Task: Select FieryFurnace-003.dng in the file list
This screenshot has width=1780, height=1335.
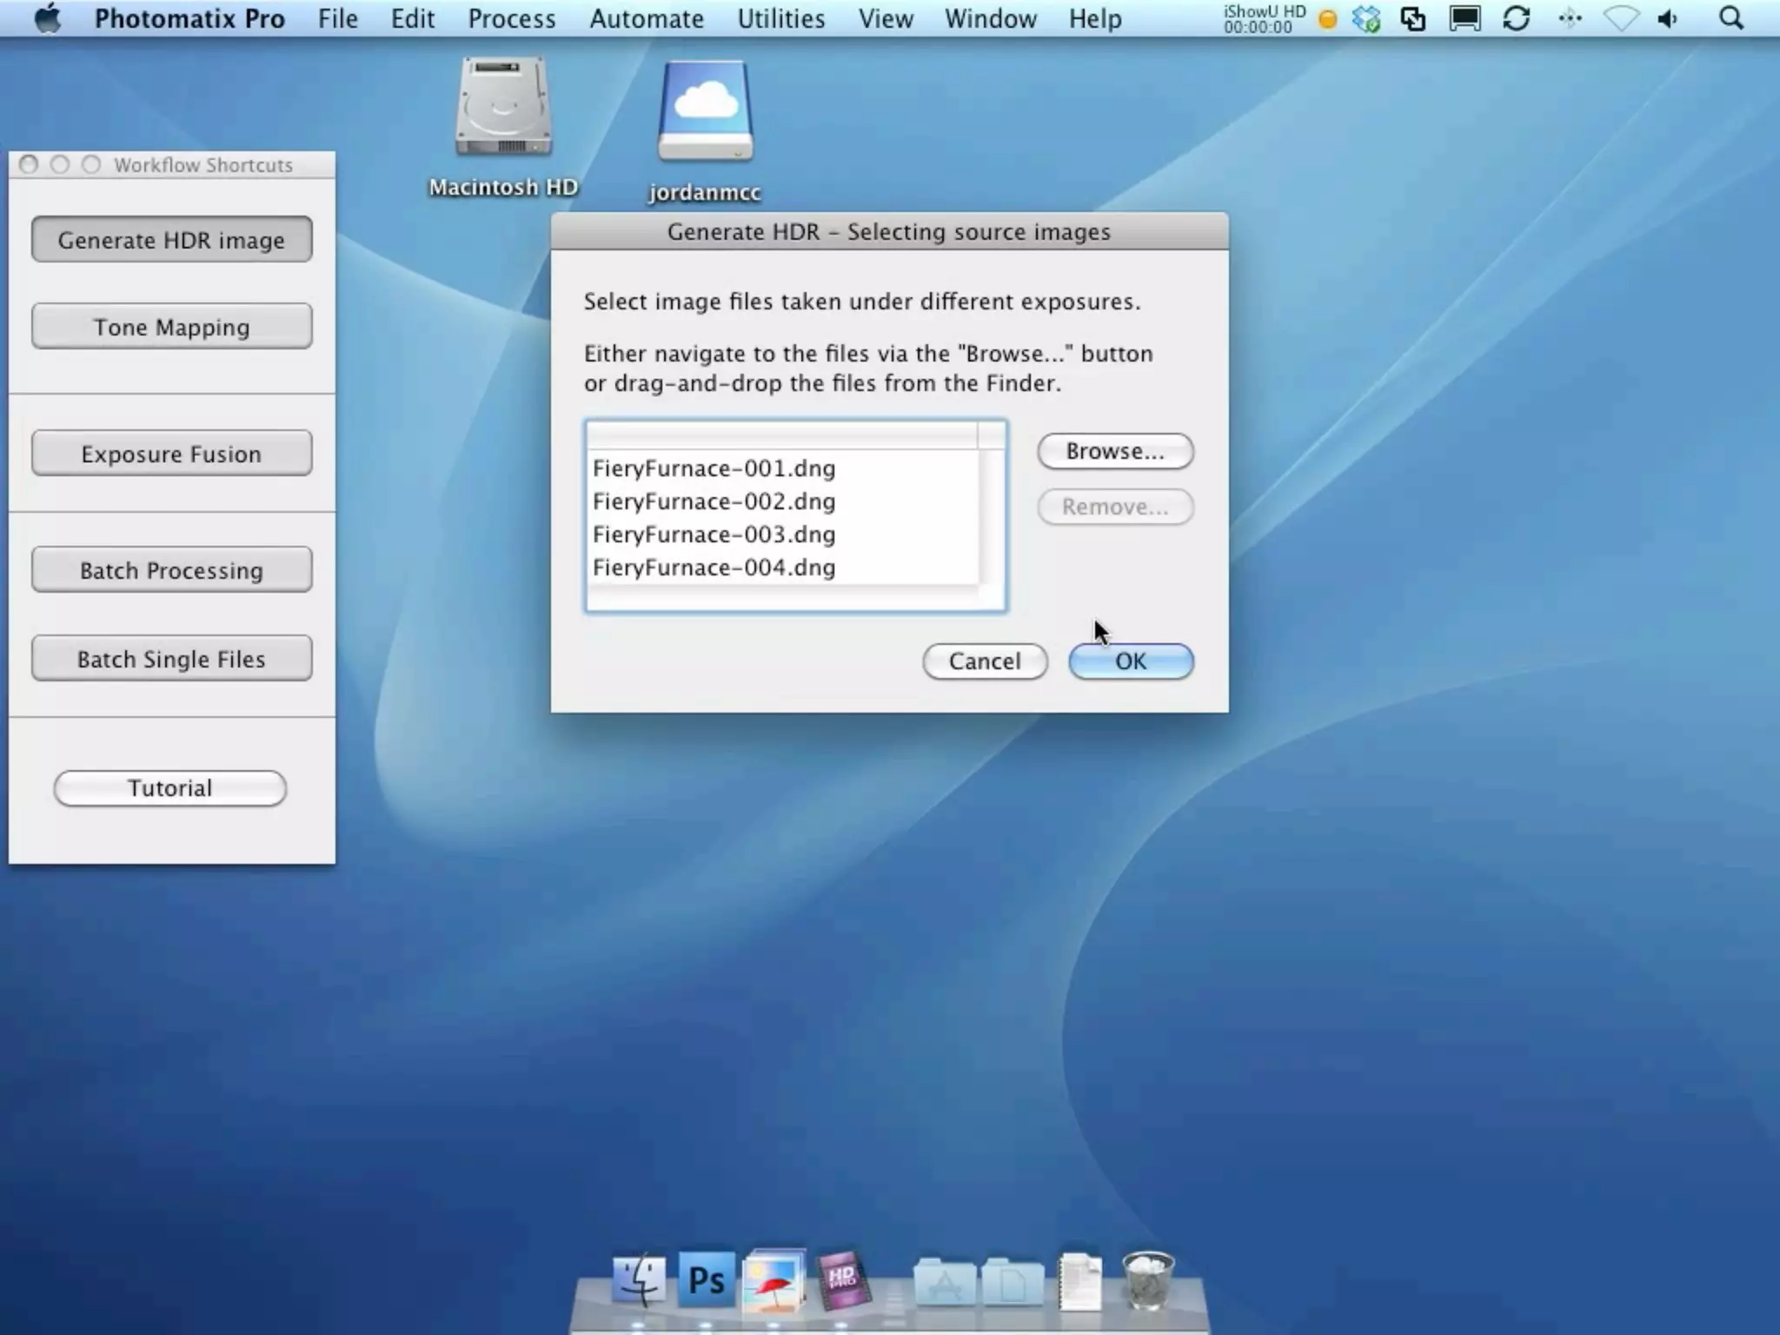Action: point(714,535)
